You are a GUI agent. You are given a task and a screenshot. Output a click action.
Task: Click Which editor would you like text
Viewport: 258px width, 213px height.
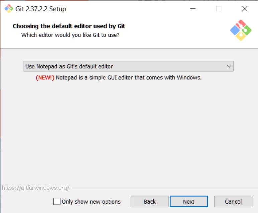point(70,35)
